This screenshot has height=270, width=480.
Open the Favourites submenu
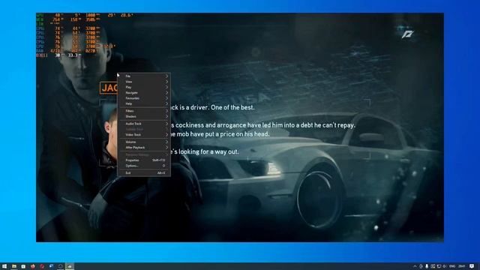tap(144, 98)
